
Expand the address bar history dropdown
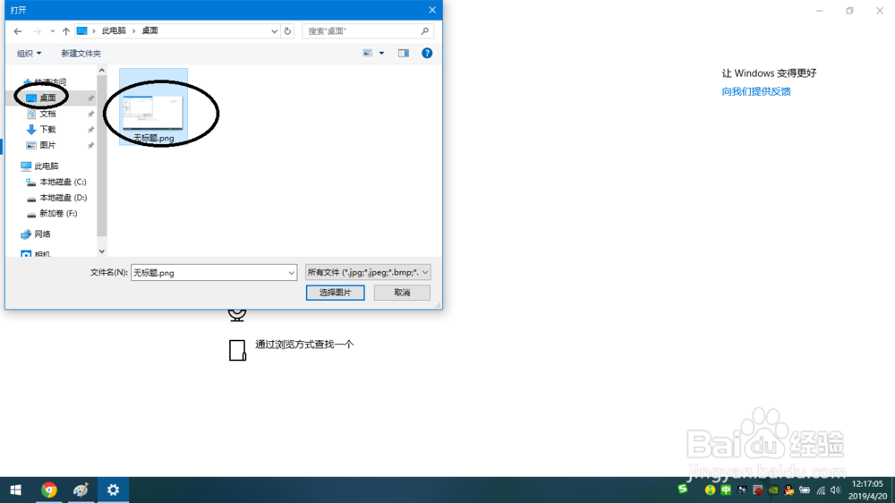274,31
